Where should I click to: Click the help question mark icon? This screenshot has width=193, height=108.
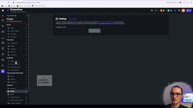click(152, 10)
